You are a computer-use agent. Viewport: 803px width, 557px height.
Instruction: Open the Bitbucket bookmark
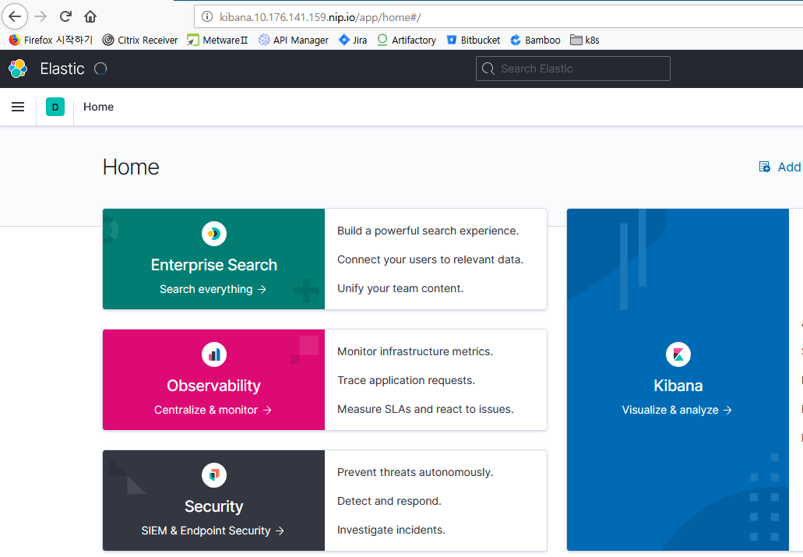[x=474, y=40]
